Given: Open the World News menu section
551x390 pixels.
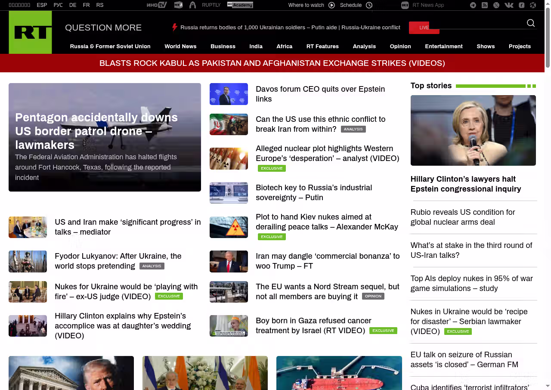Looking at the screenshot, I should point(180,46).
